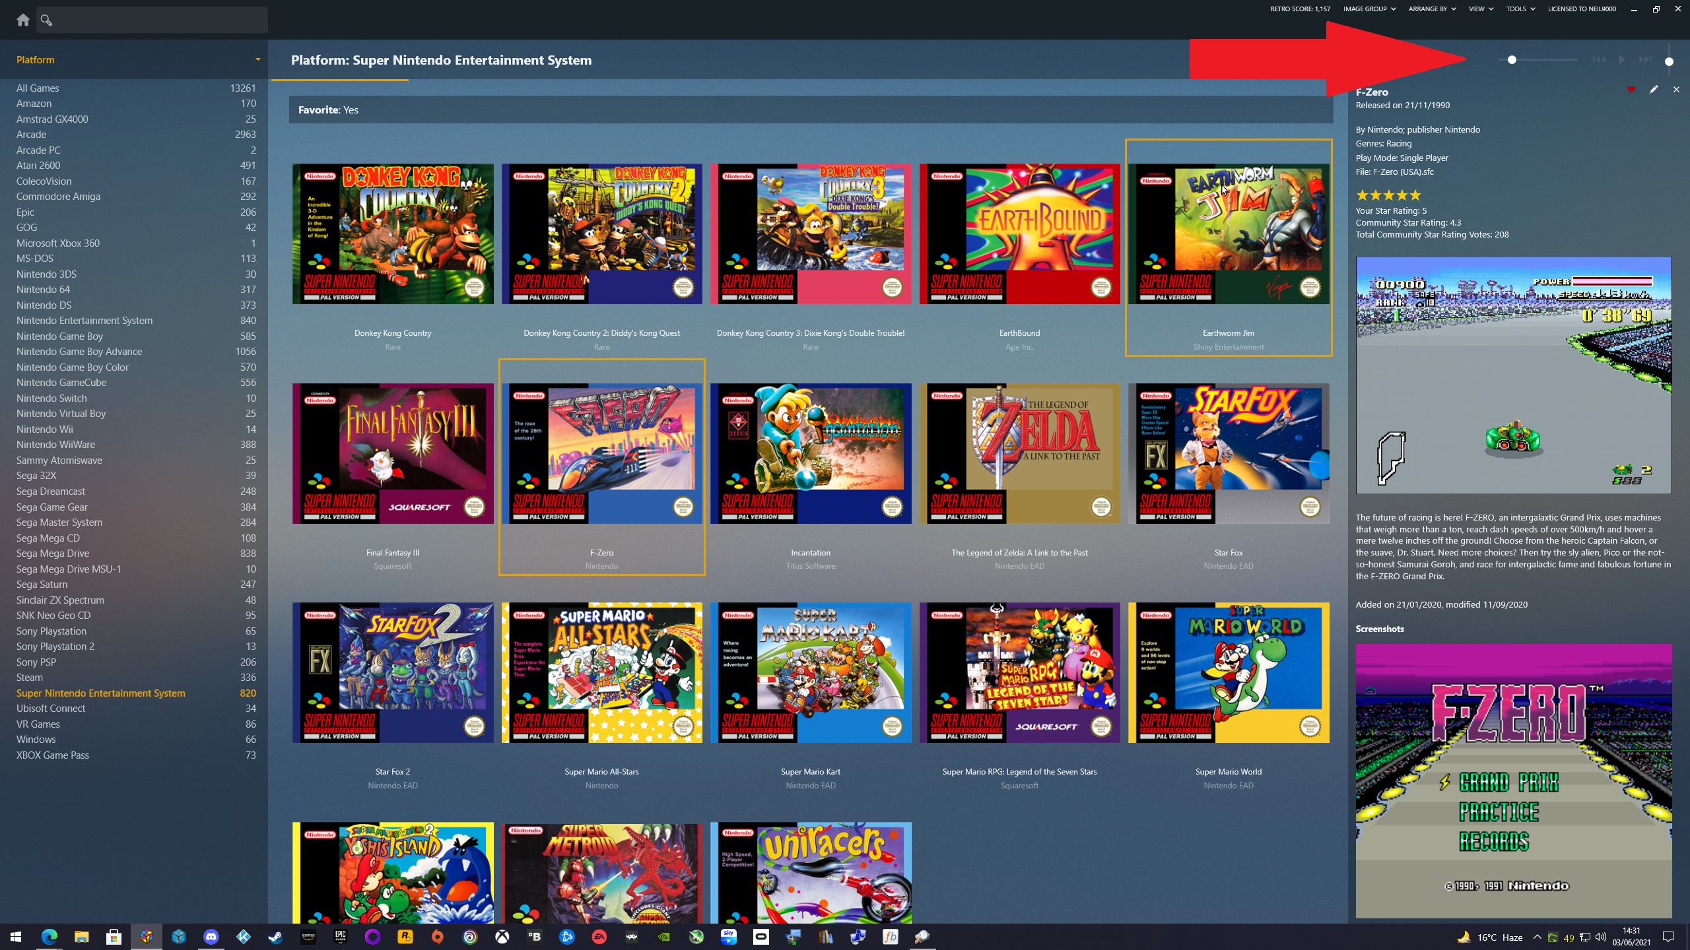Open F-Zero title screen screenshot

(x=1514, y=781)
